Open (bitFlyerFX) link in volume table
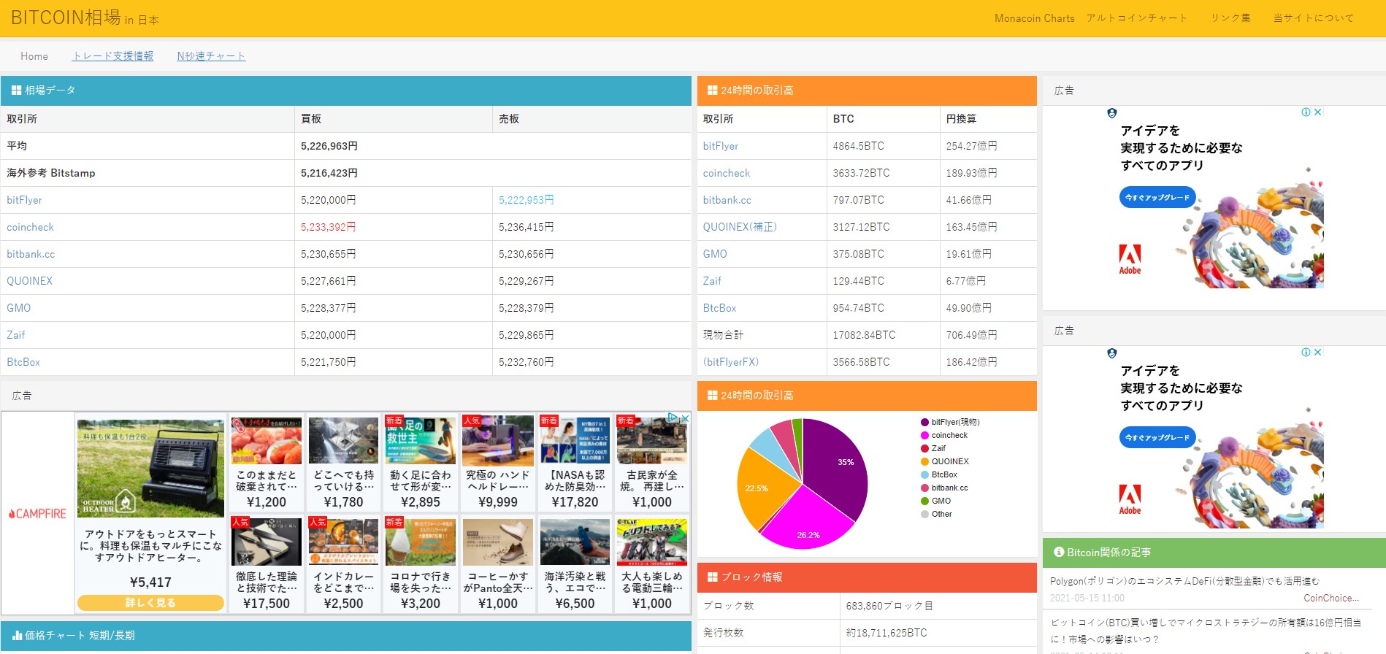Image resolution: width=1386 pixels, height=654 pixels. click(x=731, y=362)
